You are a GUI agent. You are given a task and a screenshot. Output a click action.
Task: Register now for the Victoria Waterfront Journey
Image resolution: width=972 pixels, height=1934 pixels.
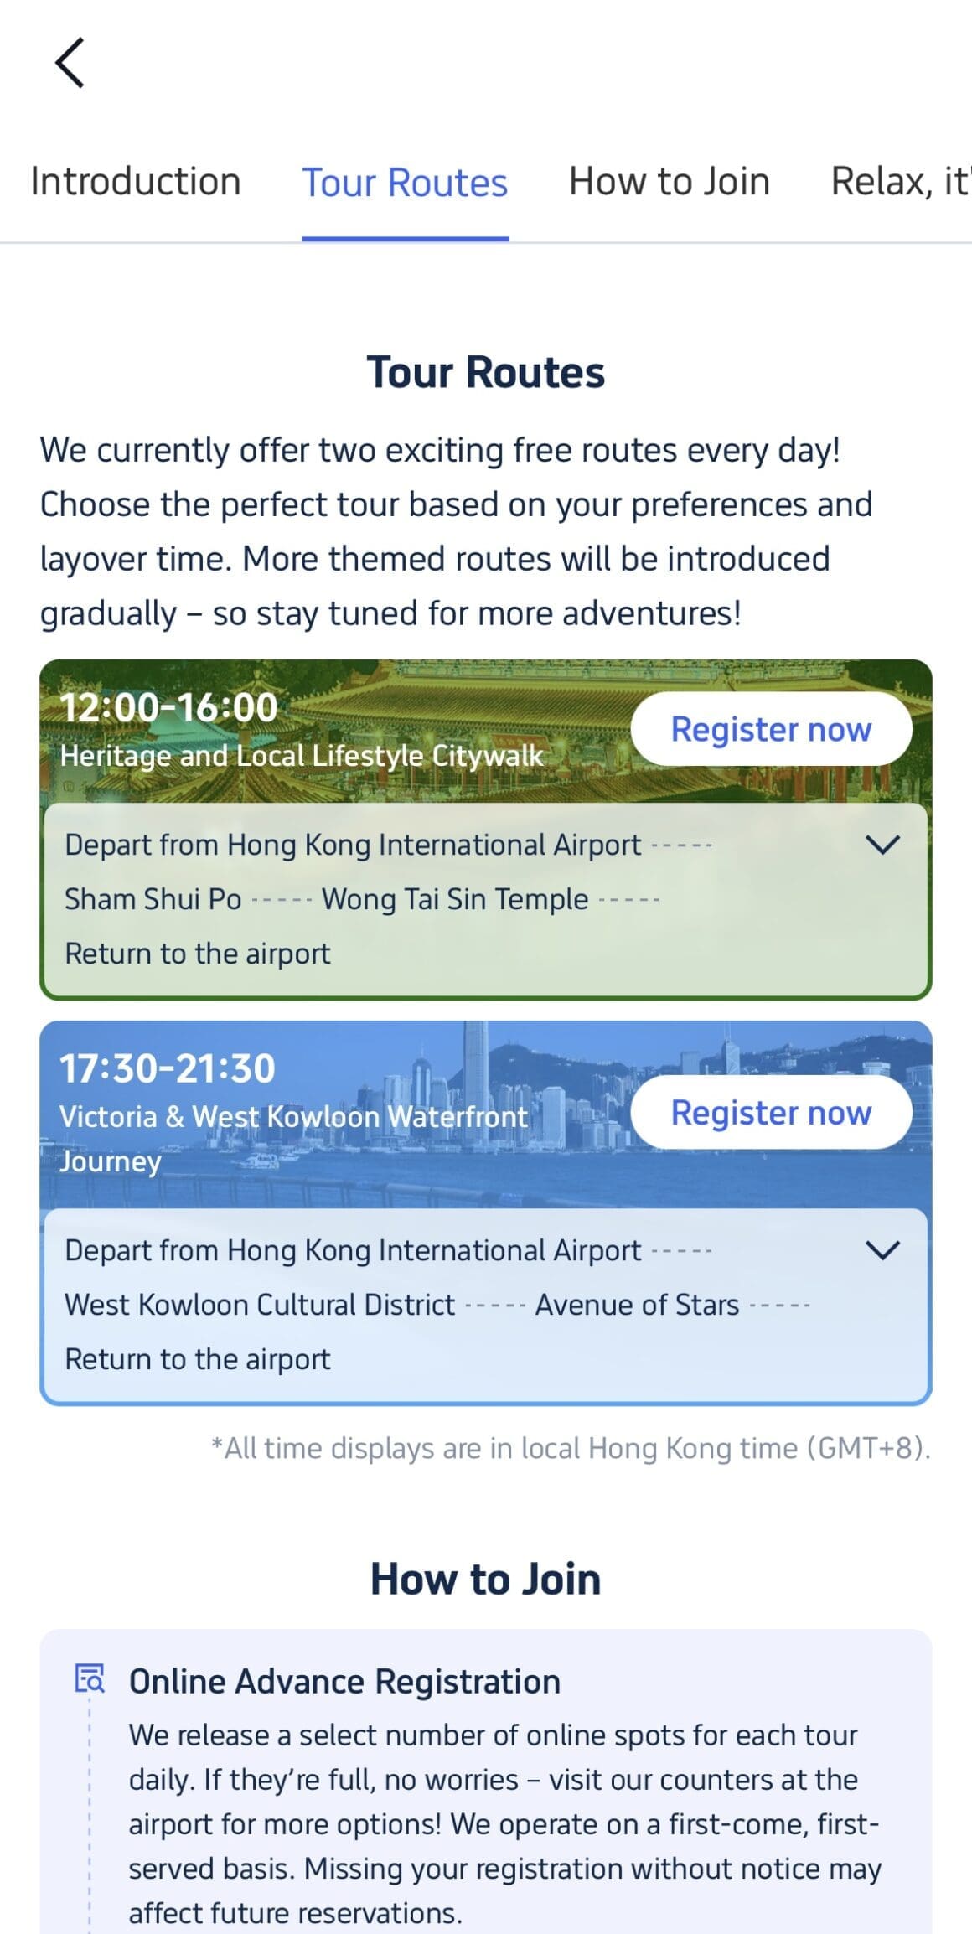(x=771, y=1113)
